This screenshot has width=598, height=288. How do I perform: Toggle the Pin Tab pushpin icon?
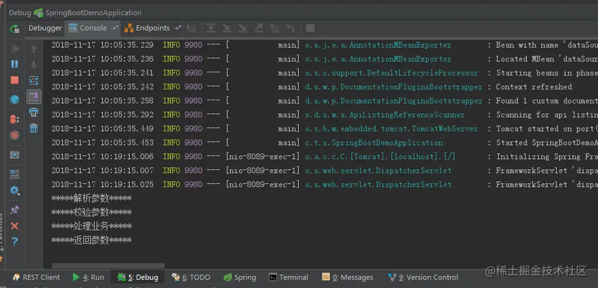pyautogui.click(x=15, y=209)
